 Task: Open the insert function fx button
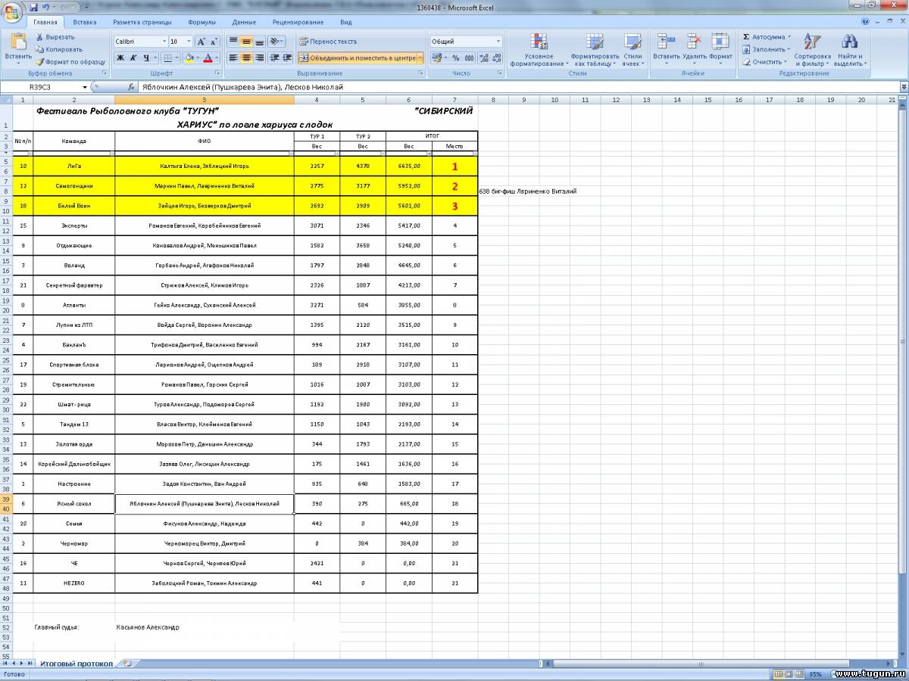pos(131,87)
